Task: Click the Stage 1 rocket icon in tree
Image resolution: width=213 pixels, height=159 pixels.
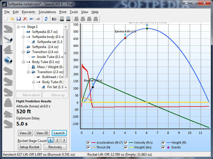Action: (x=23, y=27)
